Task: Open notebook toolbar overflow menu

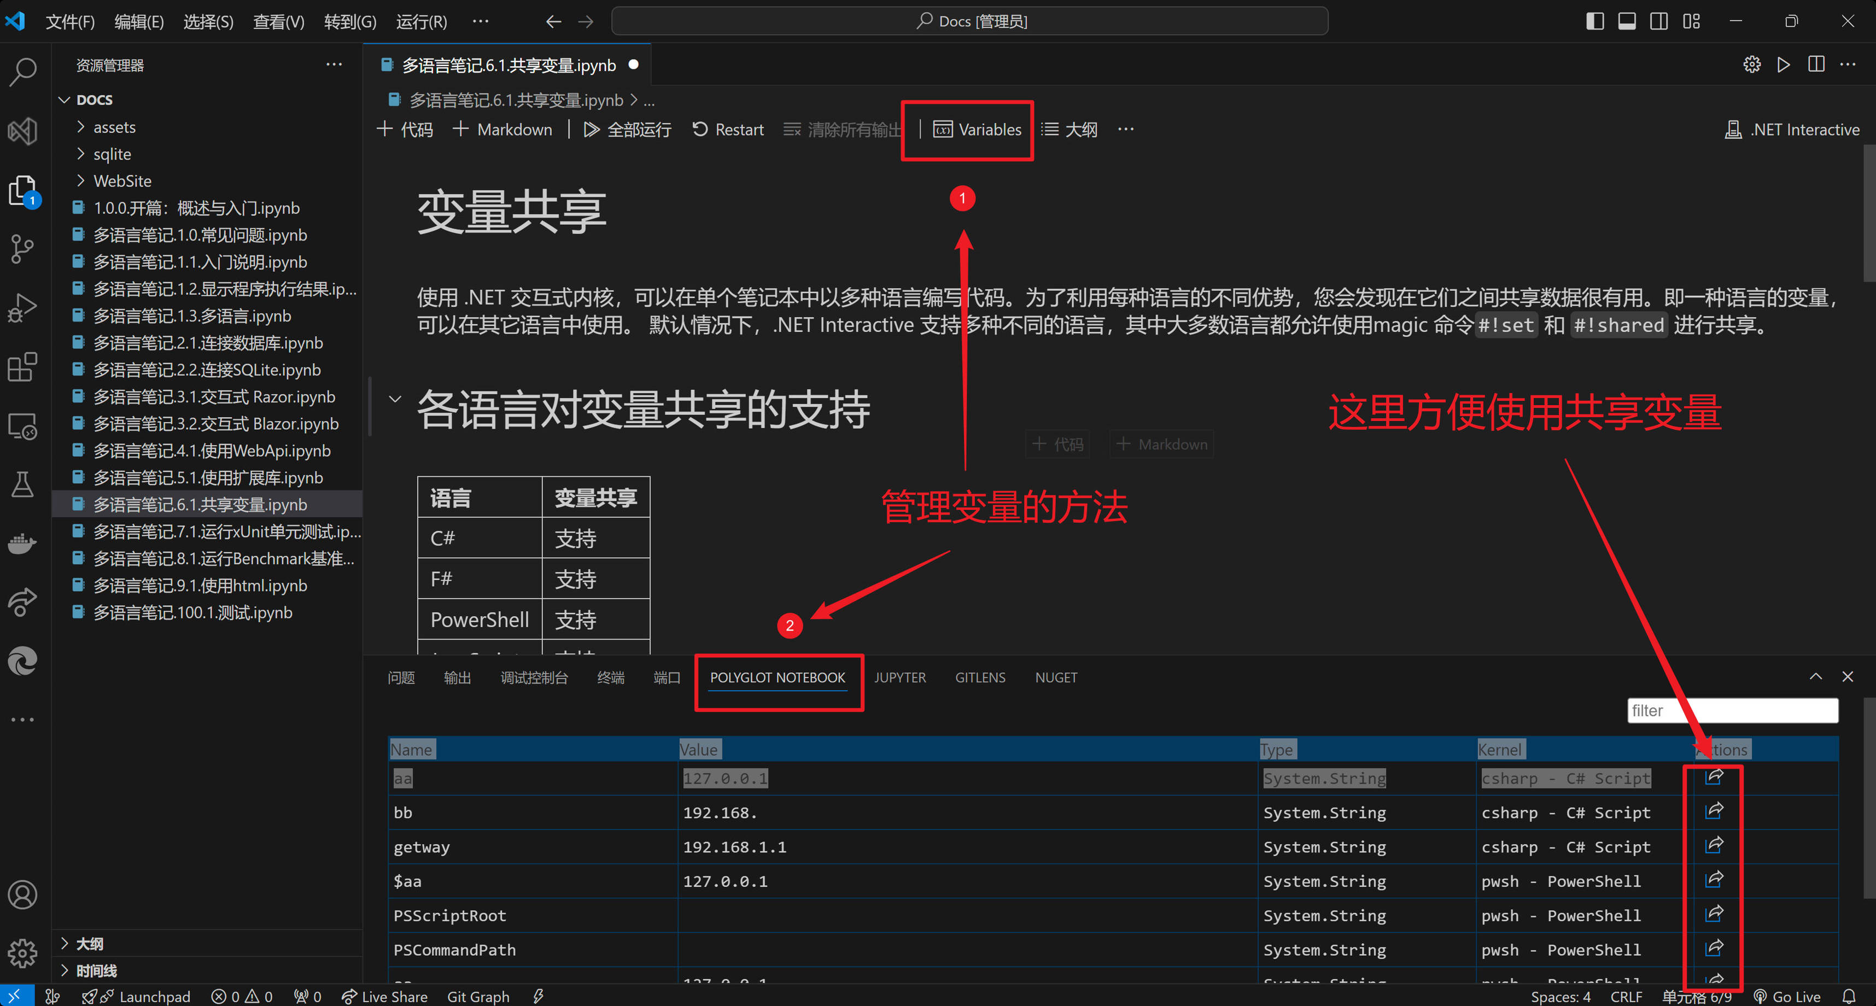Action: tap(1126, 130)
